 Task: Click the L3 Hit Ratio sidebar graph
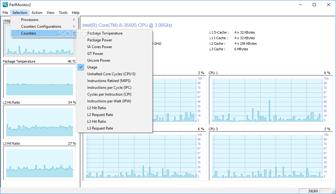[40, 163]
